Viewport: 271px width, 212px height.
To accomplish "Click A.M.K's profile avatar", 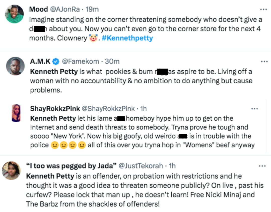I will coord(15,66).
